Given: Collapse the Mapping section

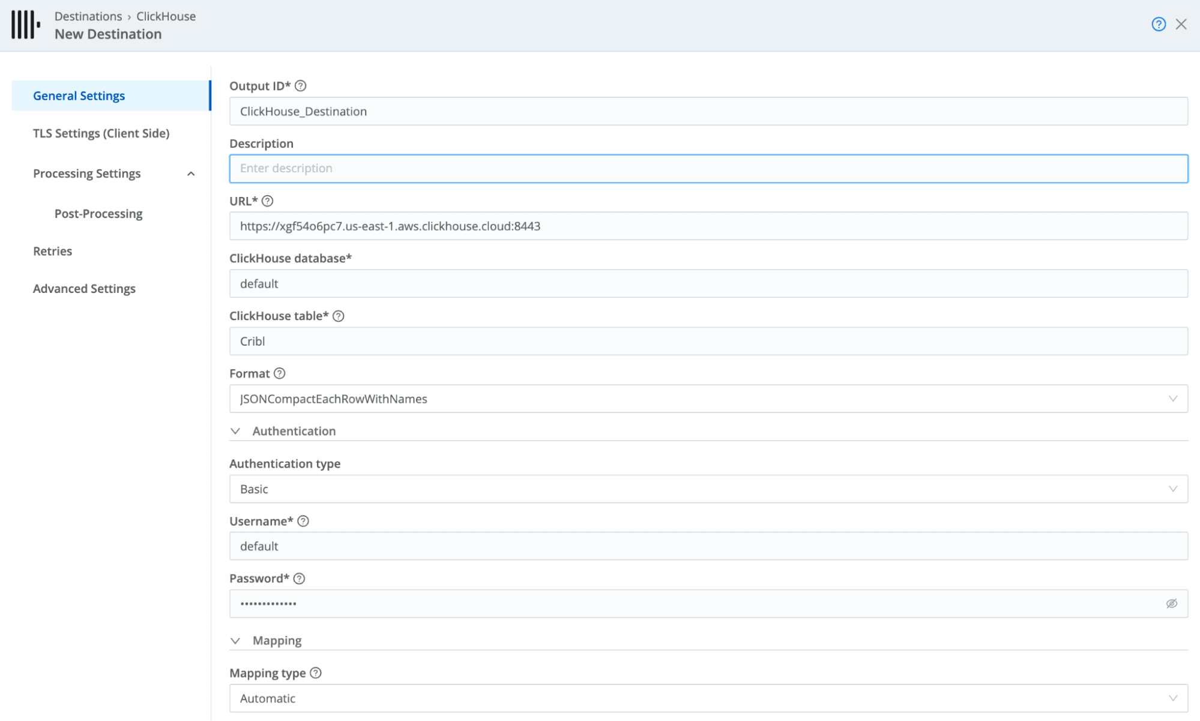Looking at the screenshot, I should (x=235, y=641).
